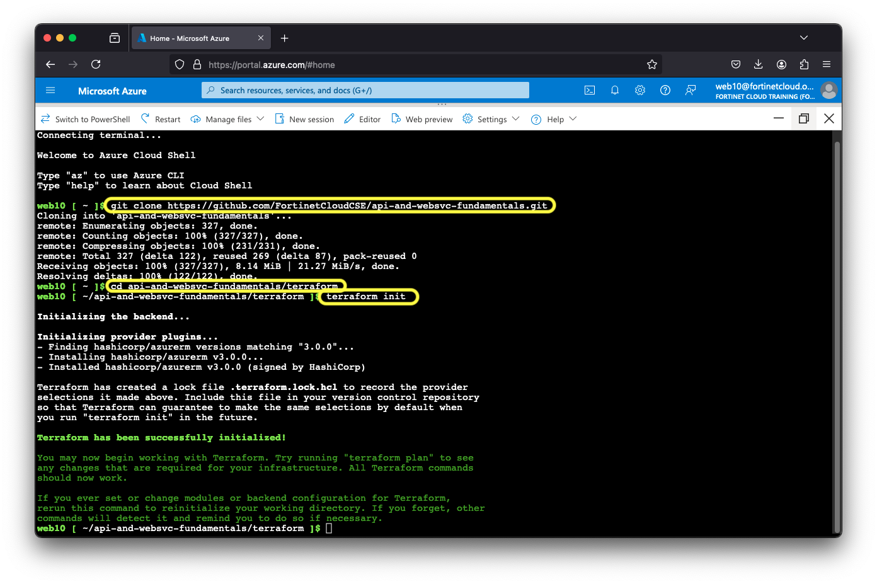Click the Cloud Shell icon in Azure header

click(x=590, y=91)
